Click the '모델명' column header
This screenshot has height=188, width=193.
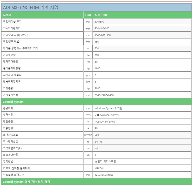(x=7, y=15)
